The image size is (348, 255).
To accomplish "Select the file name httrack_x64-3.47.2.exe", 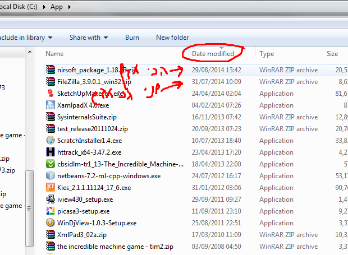I will [x=89, y=152].
